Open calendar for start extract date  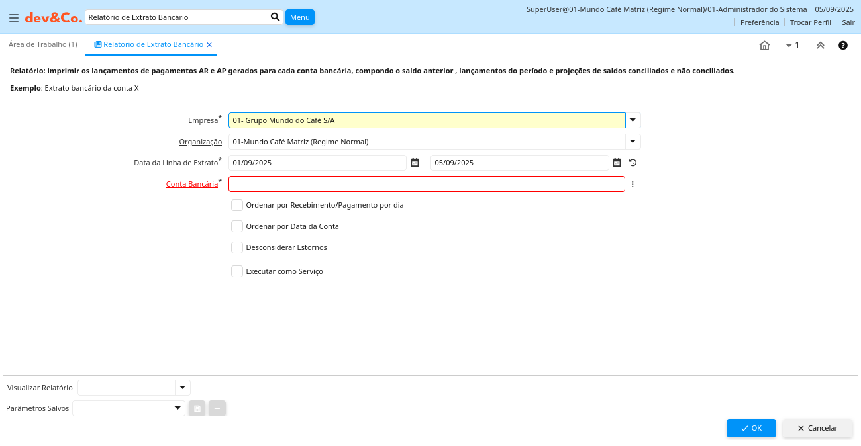[x=415, y=163]
